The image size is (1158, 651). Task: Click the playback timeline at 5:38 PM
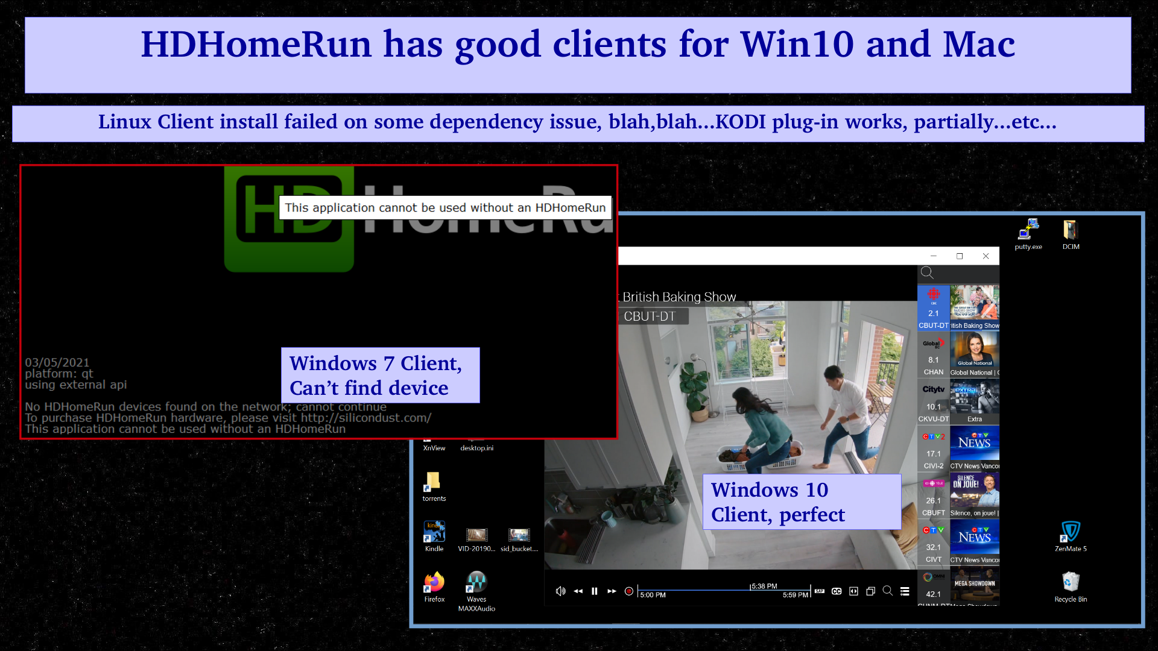750,590
